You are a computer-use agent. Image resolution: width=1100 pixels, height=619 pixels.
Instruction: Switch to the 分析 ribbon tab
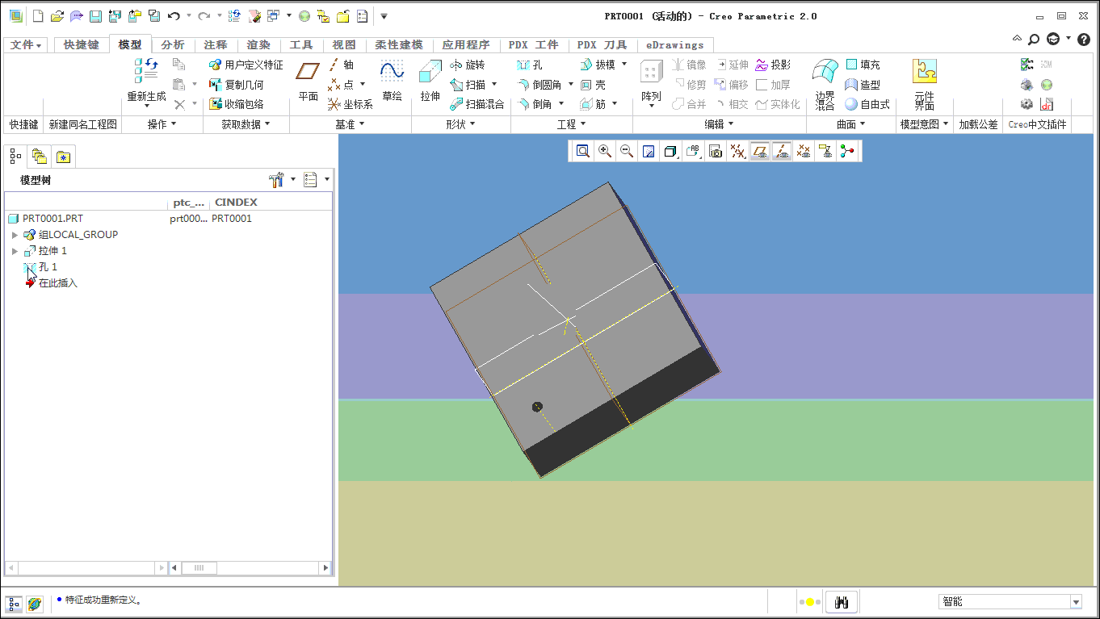coord(173,45)
